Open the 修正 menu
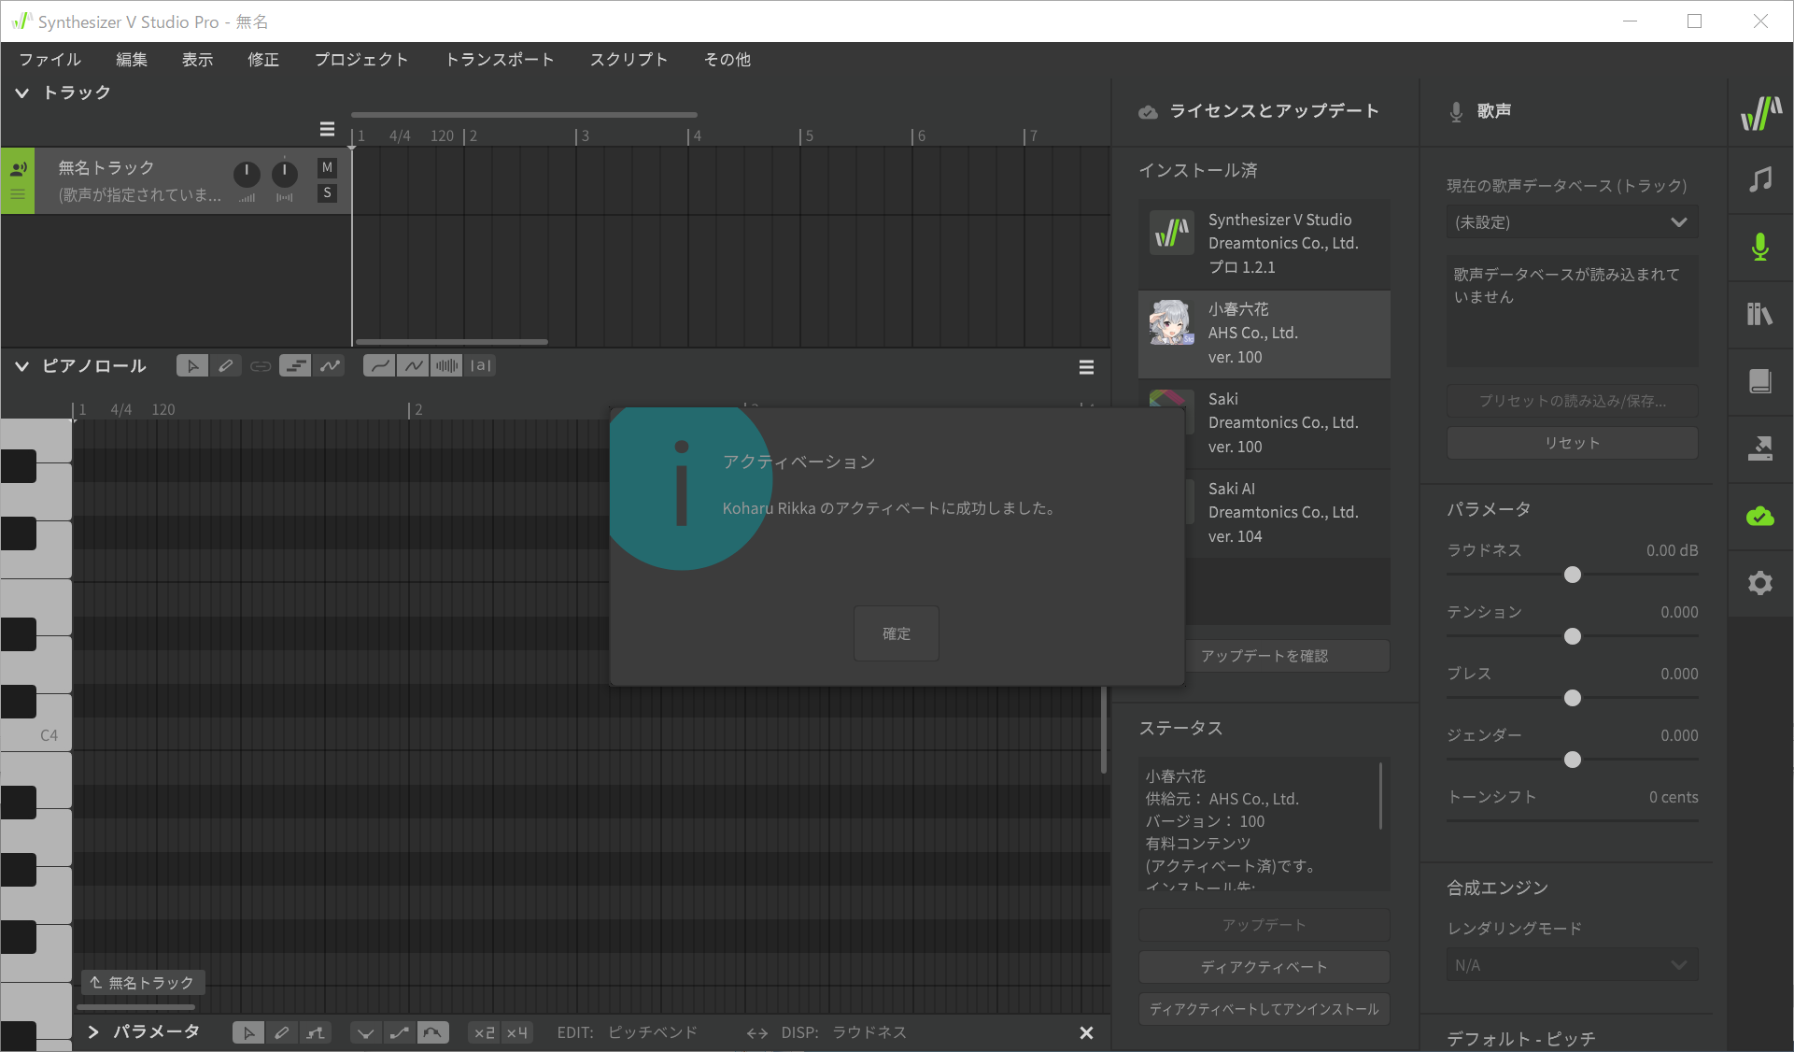Image resolution: width=1794 pixels, height=1052 pixels. pos(263,60)
